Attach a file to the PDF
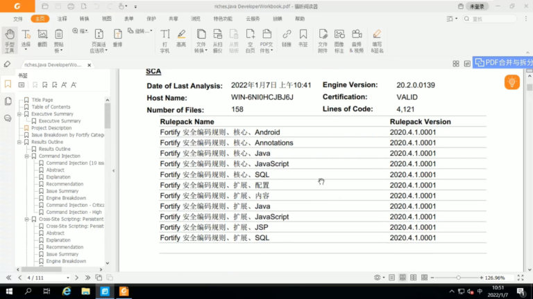Screen dimensions: 533x299 click(323, 41)
